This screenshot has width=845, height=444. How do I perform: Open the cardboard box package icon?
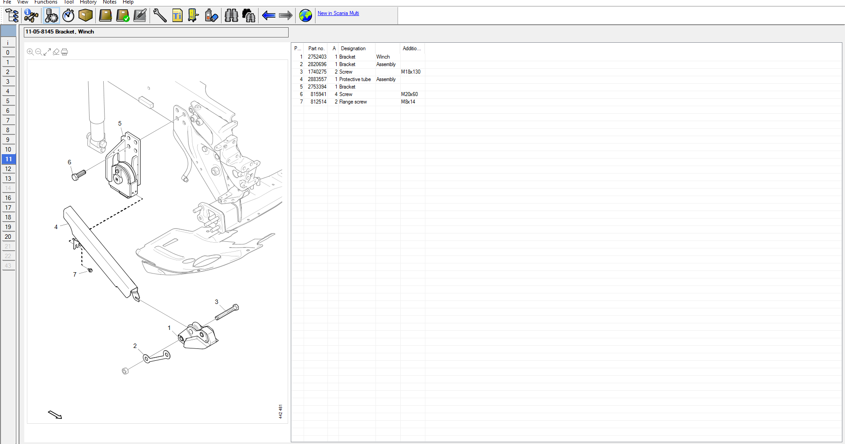click(86, 15)
